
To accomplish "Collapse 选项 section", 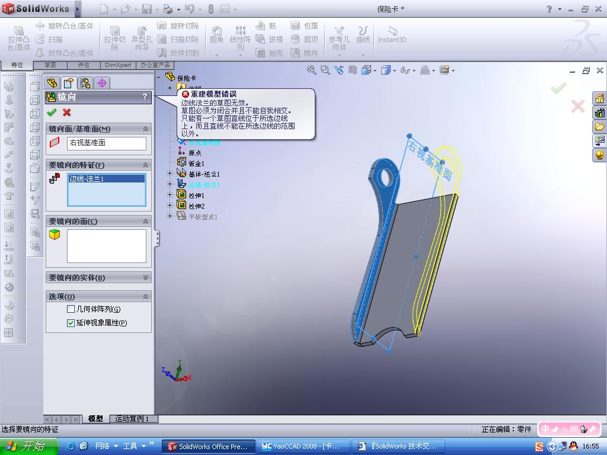I will pos(146,296).
